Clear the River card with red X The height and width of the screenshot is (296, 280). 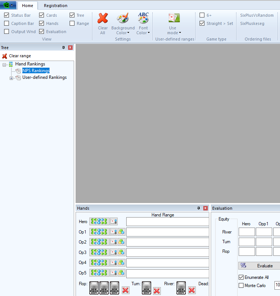(191, 290)
